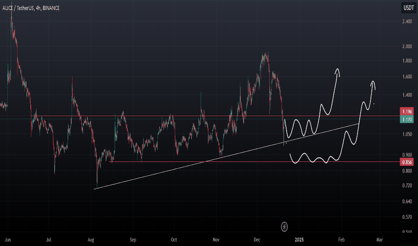Click the Dec label on time axis
Image resolution: width=418 pixels, height=246 pixels.
pyautogui.click(x=257, y=240)
